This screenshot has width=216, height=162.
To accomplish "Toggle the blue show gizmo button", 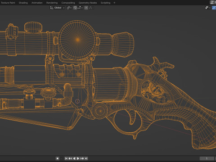I will (214, 8).
